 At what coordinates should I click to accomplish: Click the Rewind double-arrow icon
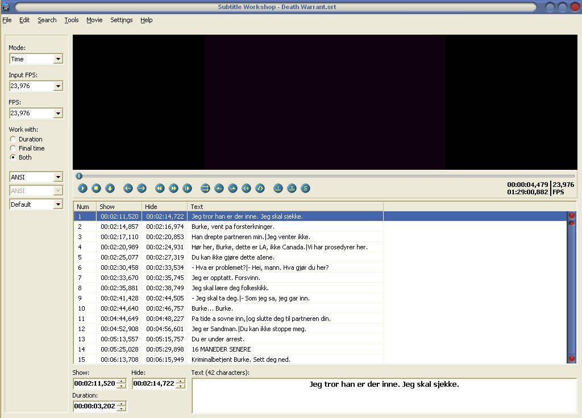[160, 188]
